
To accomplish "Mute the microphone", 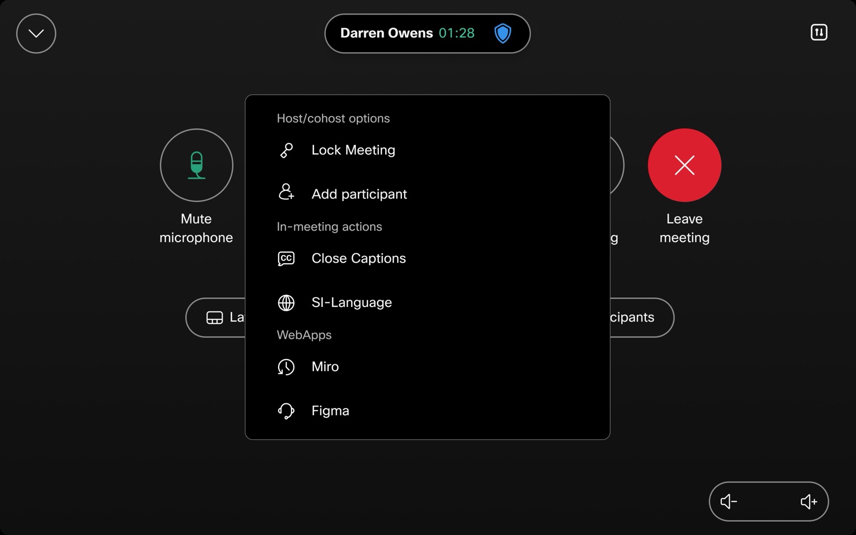I will point(196,165).
